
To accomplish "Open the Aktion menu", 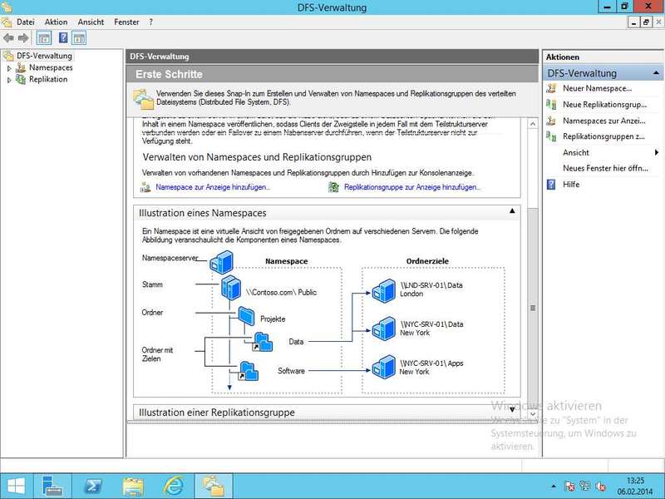I will (57, 22).
